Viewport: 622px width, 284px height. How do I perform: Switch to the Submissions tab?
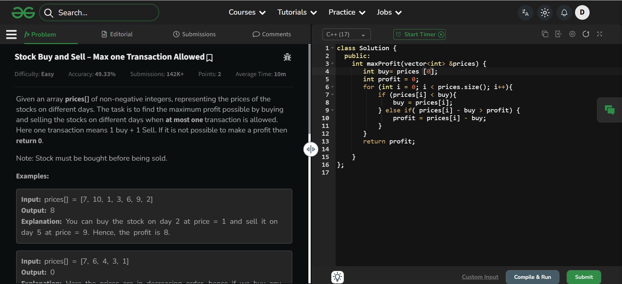click(x=194, y=34)
